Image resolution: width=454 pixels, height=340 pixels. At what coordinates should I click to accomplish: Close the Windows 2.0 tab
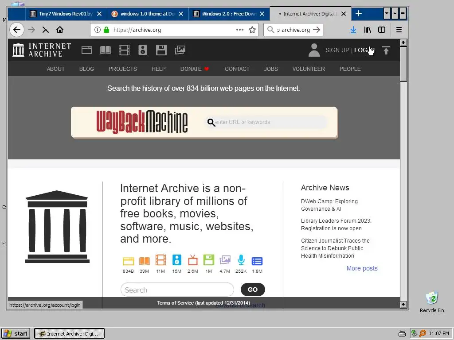click(262, 14)
